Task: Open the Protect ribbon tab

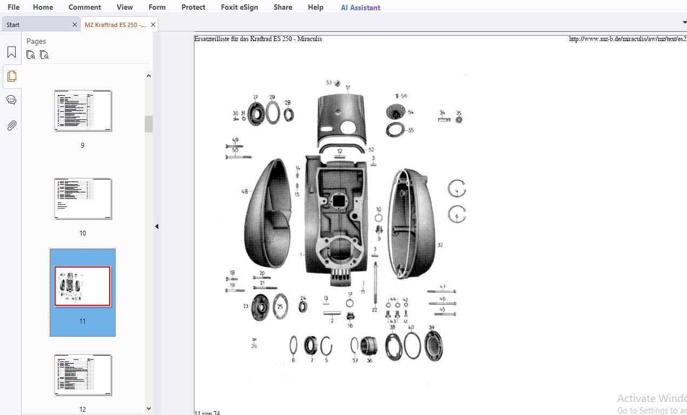Action: tap(193, 7)
